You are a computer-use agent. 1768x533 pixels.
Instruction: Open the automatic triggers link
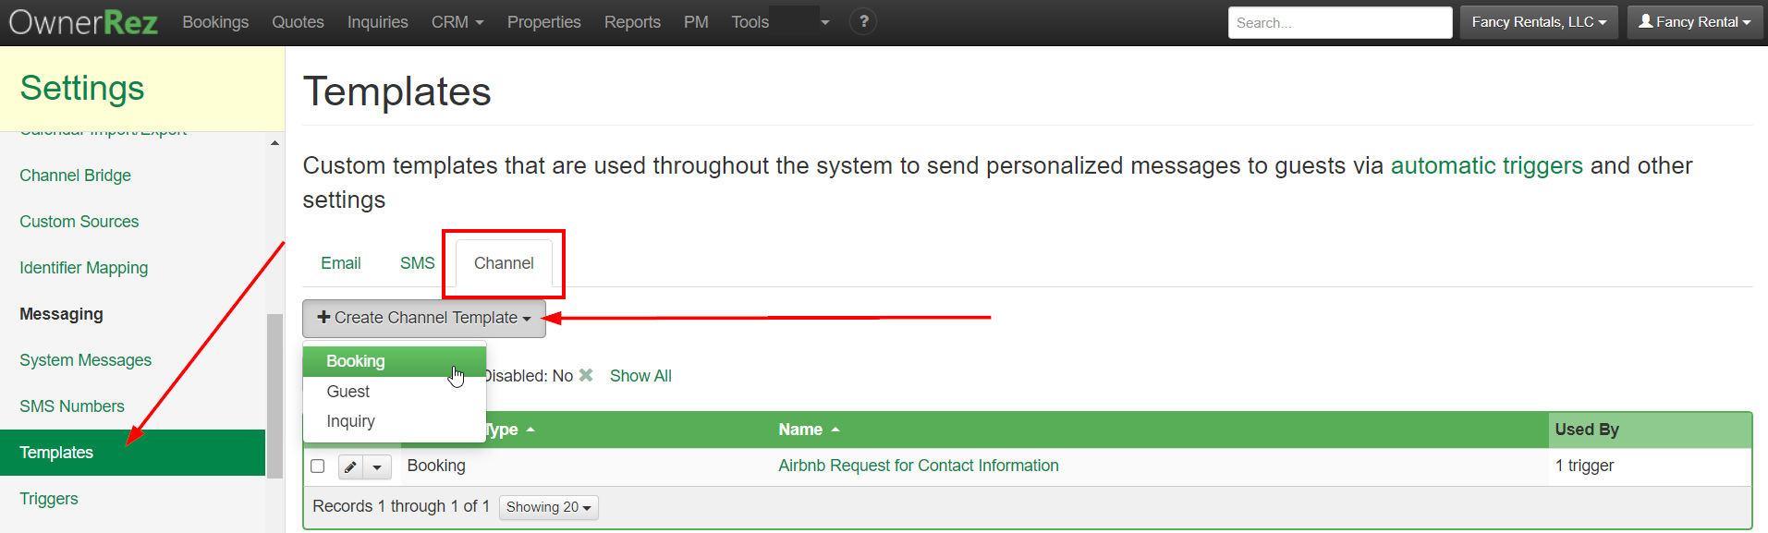coord(1486,165)
